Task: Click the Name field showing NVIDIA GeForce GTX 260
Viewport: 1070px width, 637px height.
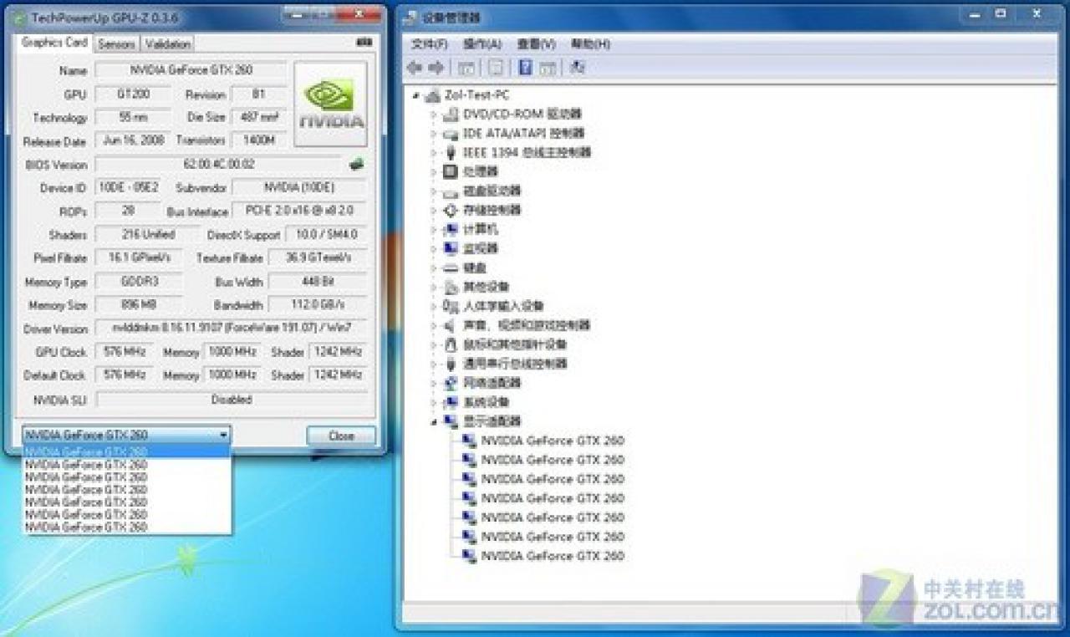Action: (x=191, y=70)
